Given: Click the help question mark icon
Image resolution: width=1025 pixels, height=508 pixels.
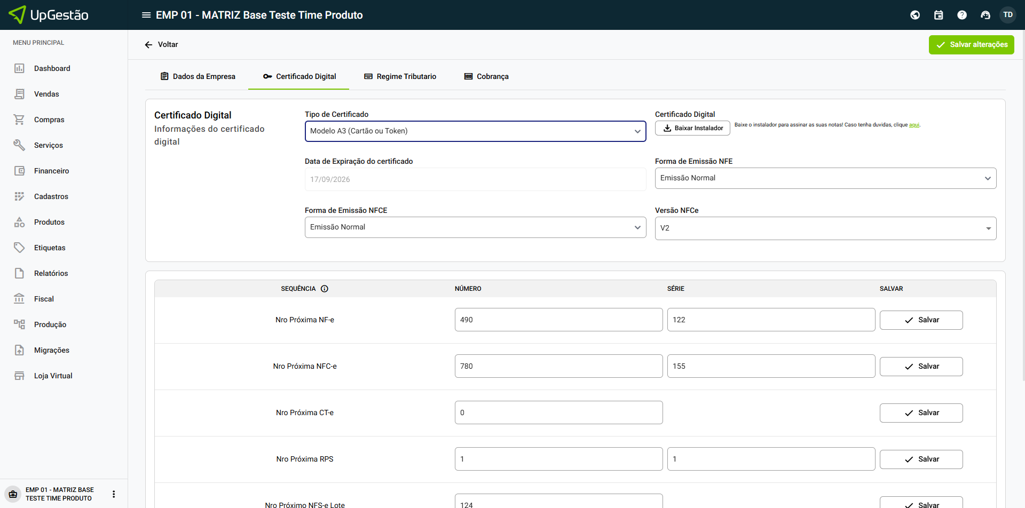Looking at the screenshot, I should [x=962, y=15].
